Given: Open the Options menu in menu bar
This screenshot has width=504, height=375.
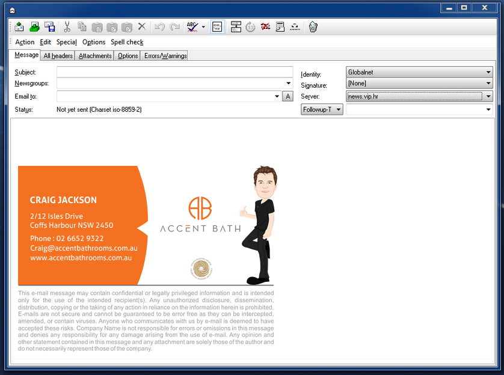Looking at the screenshot, I should point(94,42).
